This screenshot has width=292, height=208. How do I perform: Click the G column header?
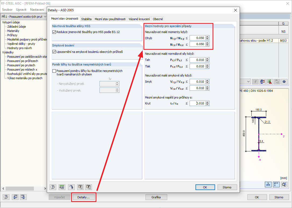(x=283, y=23)
